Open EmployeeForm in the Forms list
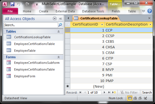The height and width of the screenshot is (104, 155). (x=25, y=76)
